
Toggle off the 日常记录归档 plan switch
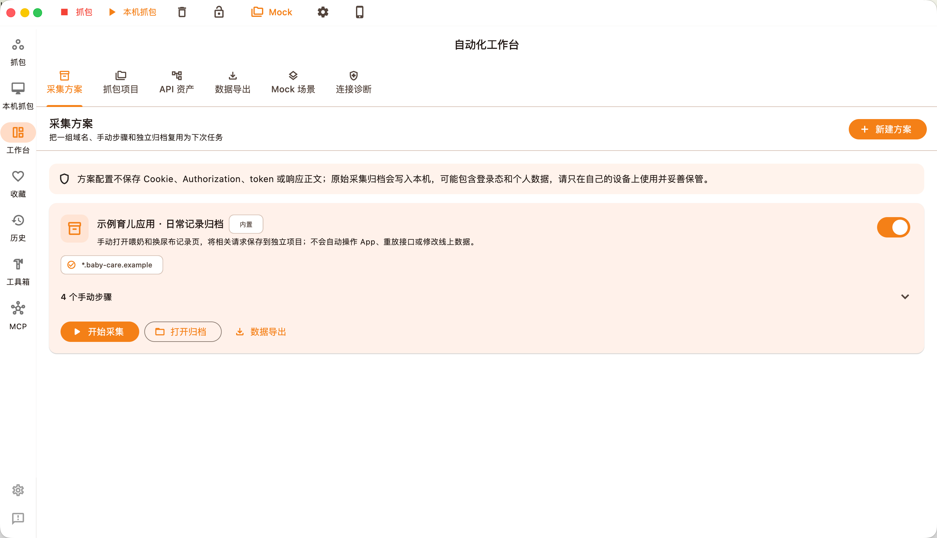coord(893,227)
